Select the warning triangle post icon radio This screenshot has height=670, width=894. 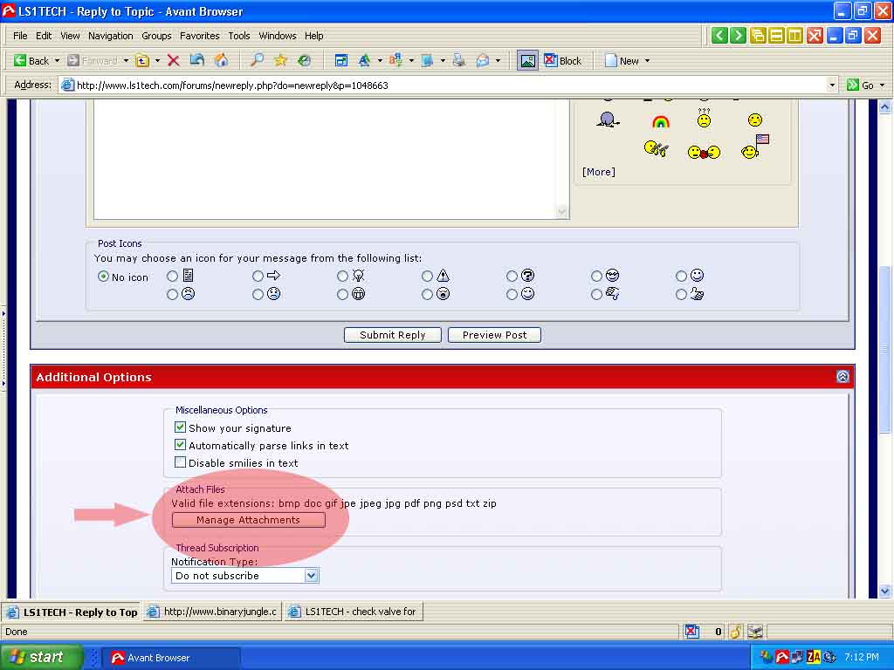pyautogui.click(x=428, y=276)
